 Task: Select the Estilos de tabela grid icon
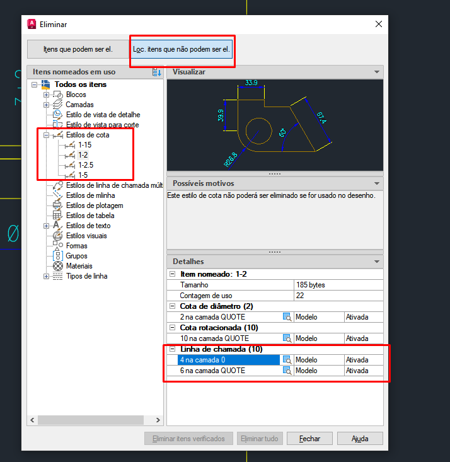point(57,216)
